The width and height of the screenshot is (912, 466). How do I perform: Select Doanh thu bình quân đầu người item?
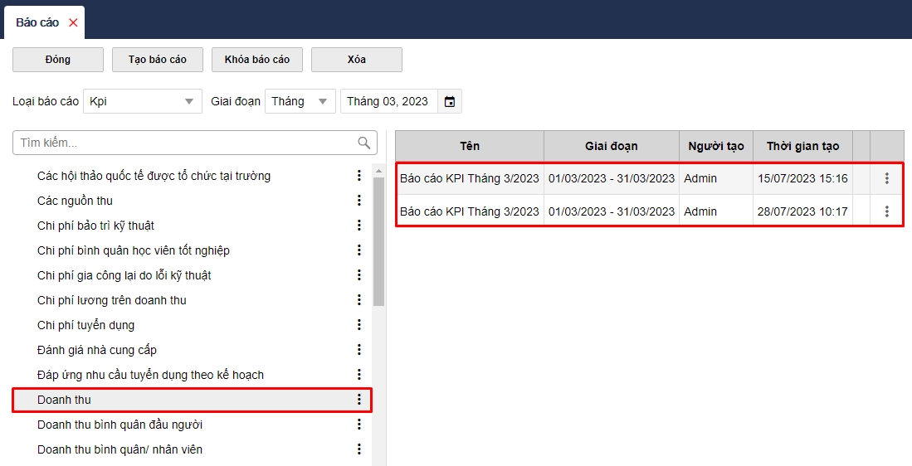(119, 425)
